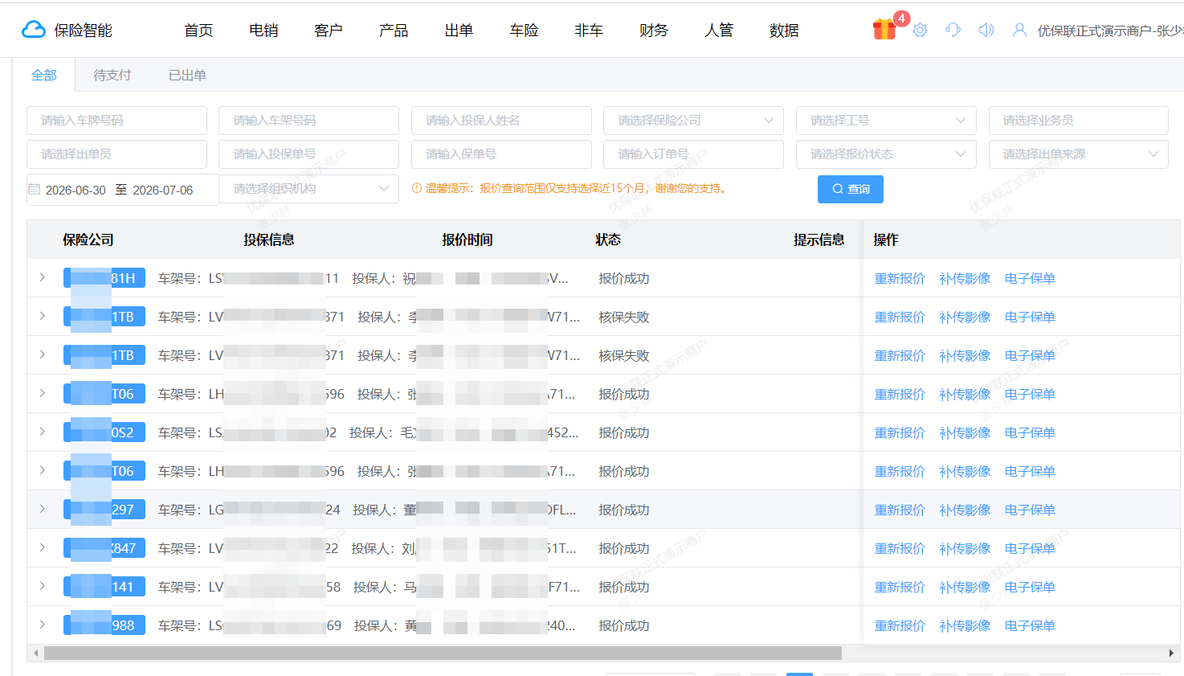
Task: Click the table scrollbar right arrow
Action: point(1171,653)
